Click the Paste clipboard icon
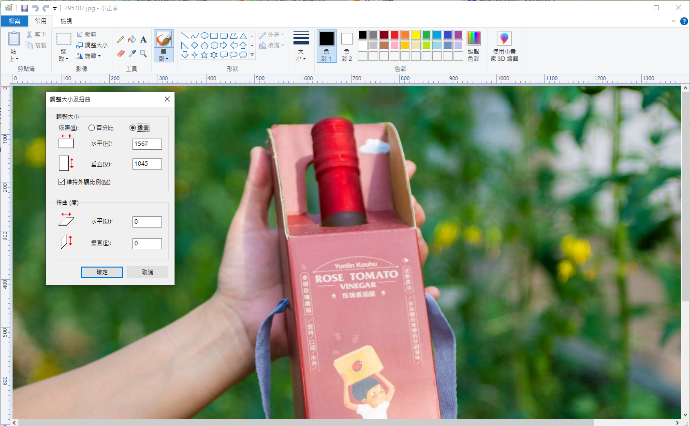Image resolution: width=690 pixels, height=426 pixels. point(14,39)
